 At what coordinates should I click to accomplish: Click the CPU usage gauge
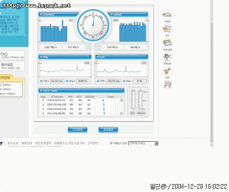pyautogui.click(x=133, y=100)
